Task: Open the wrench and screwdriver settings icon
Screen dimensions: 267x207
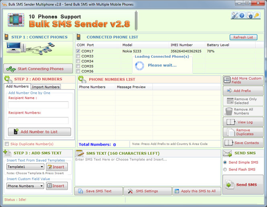Action: coord(234,15)
